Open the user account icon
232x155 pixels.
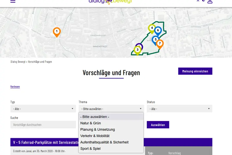[x=210, y=1]
